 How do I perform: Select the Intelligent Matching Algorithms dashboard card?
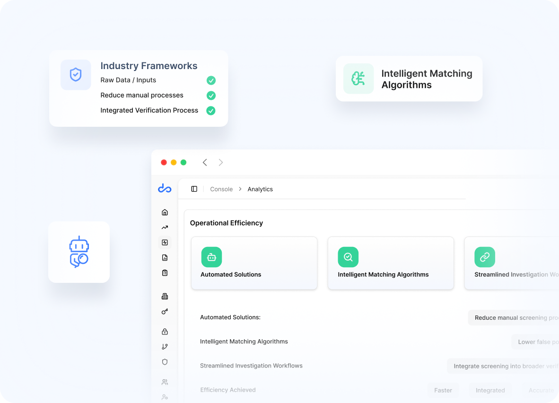click(391, 263)
